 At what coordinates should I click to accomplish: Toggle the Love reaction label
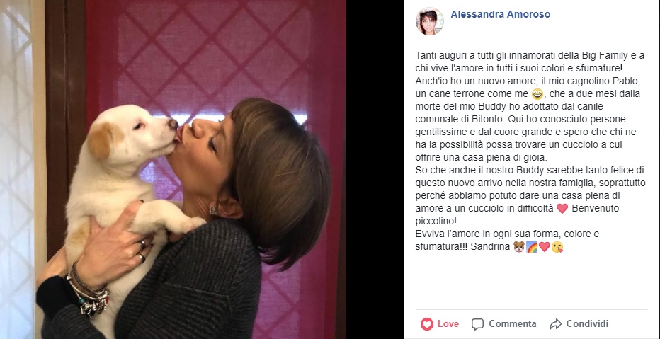(x=448, y=324)
